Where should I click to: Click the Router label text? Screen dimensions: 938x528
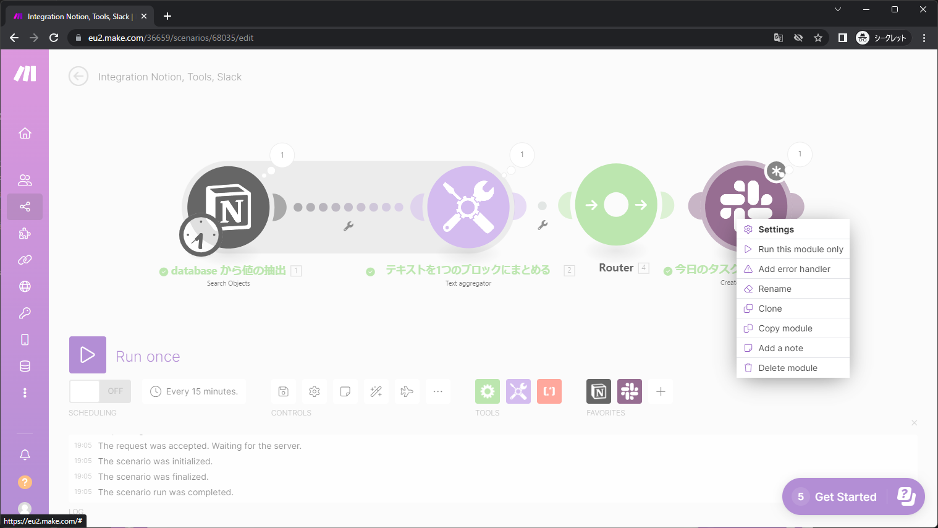coord(616,268)
